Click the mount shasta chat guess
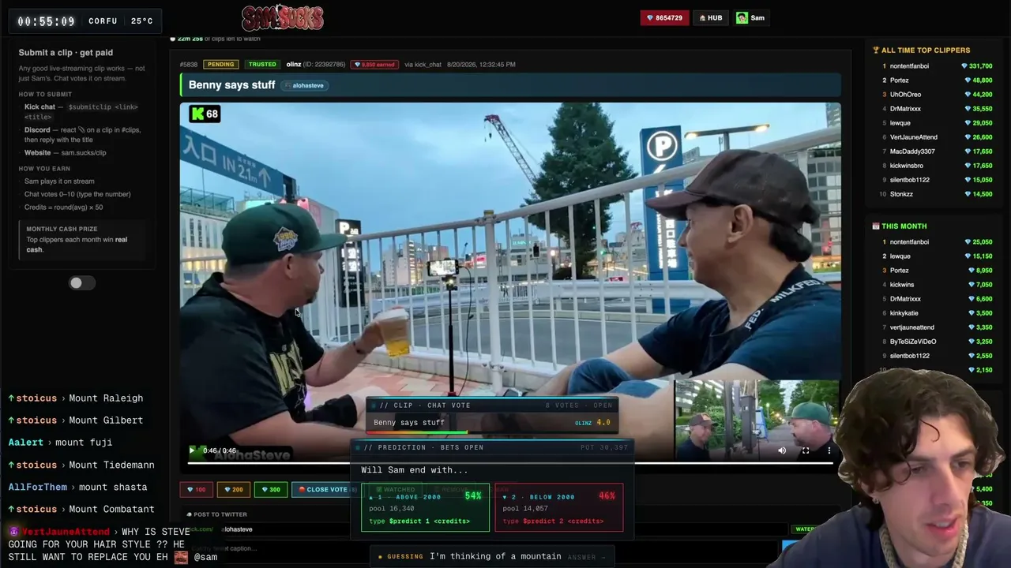 pyautogui.click(x=113, y=487)
